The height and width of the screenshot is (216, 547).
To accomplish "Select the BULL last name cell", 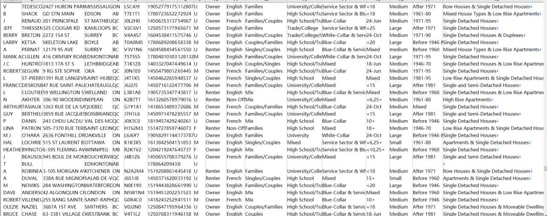I will point(32,164).
